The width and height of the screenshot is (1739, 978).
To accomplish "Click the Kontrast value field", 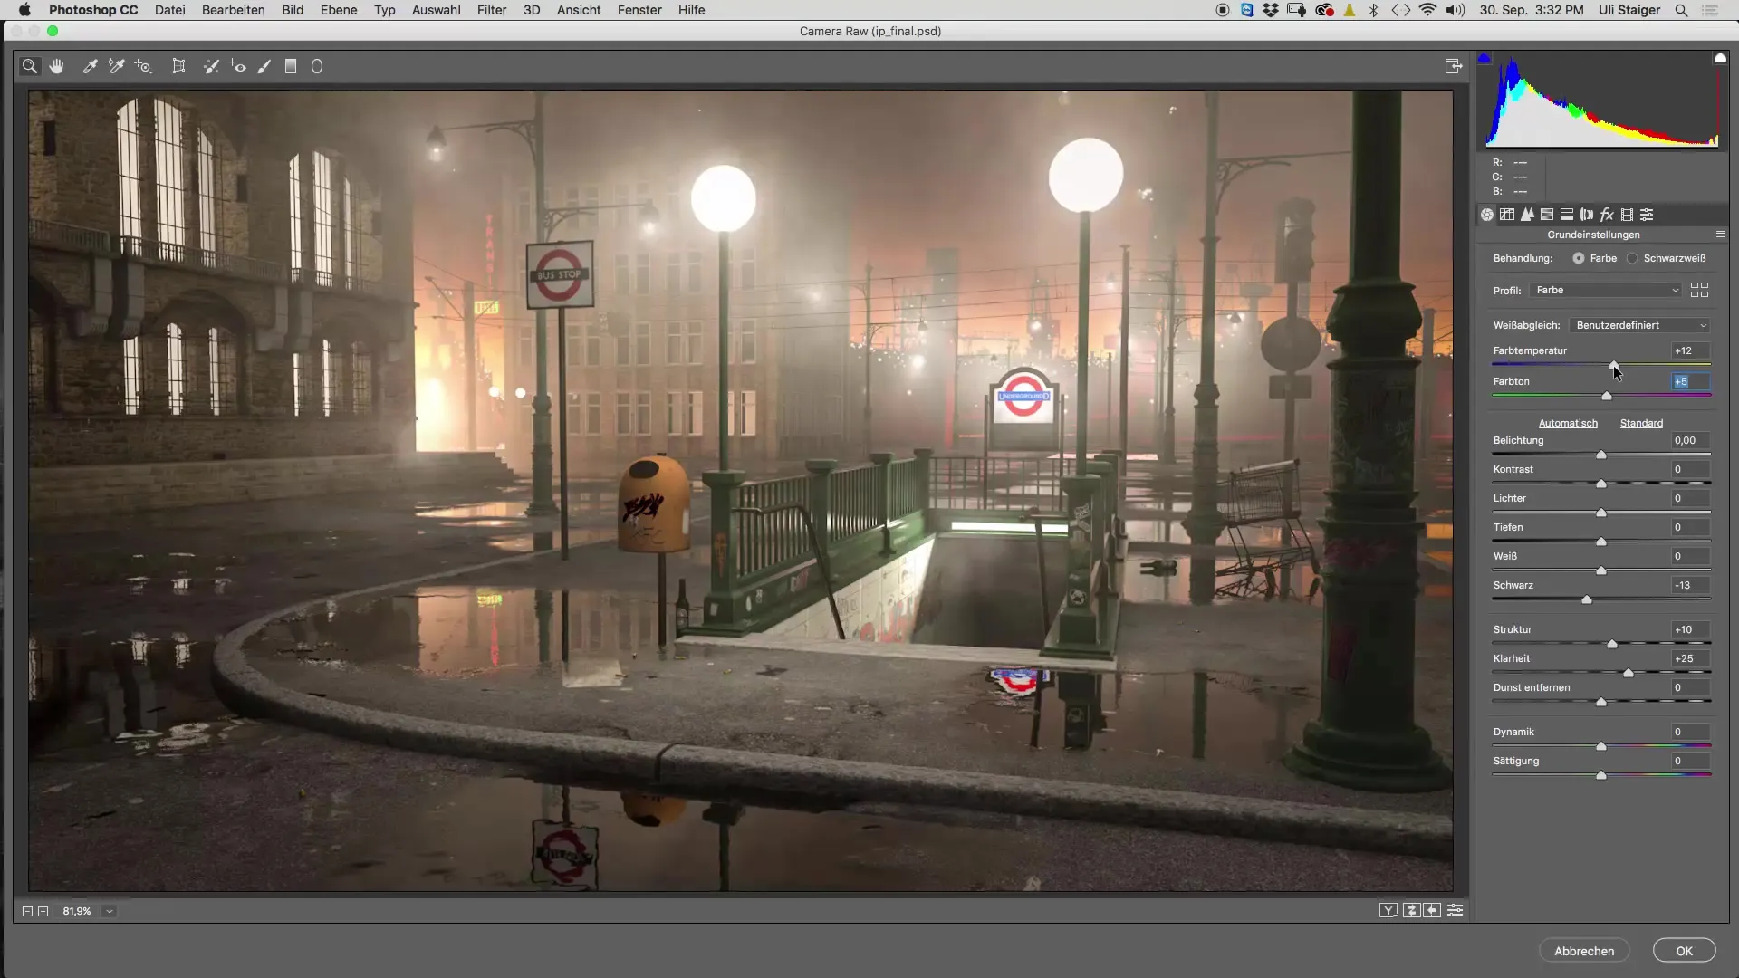I will click(1690, 469).
